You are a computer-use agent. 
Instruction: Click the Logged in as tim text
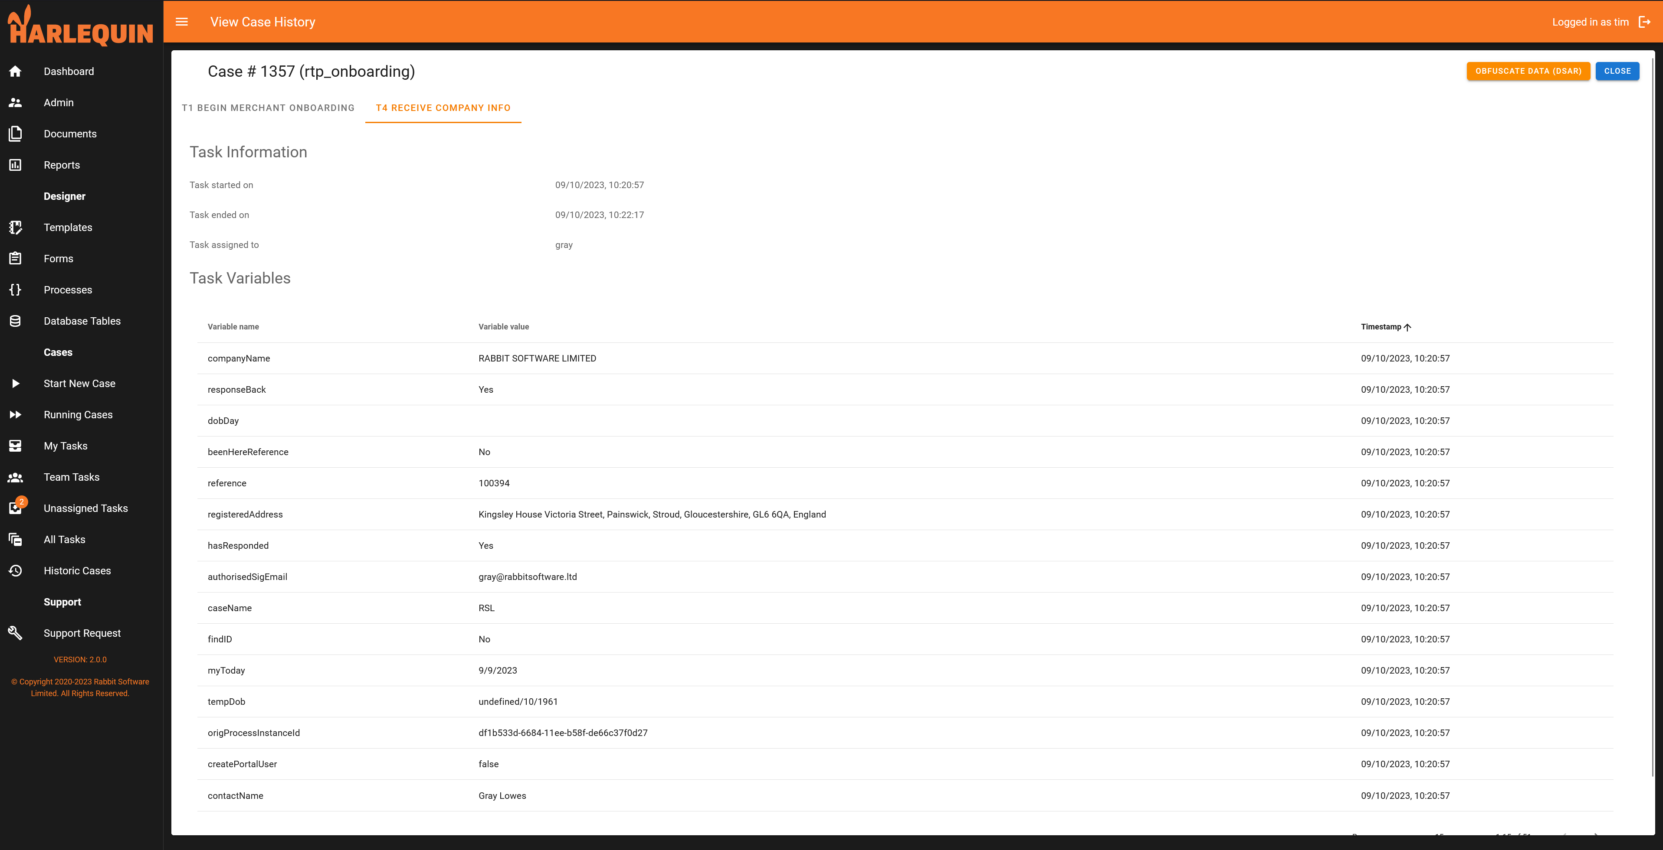tap(1590, 22)
